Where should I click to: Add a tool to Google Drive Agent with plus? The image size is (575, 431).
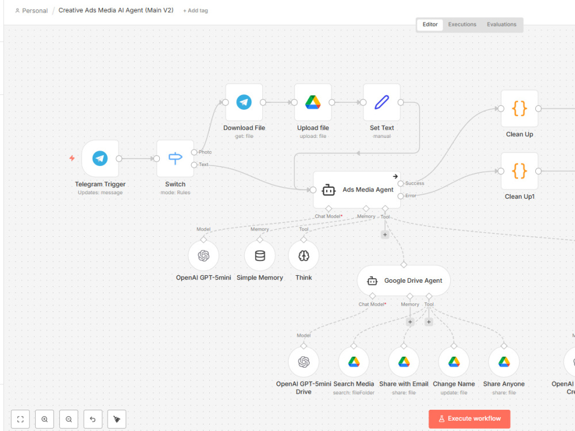pos(429,322)
